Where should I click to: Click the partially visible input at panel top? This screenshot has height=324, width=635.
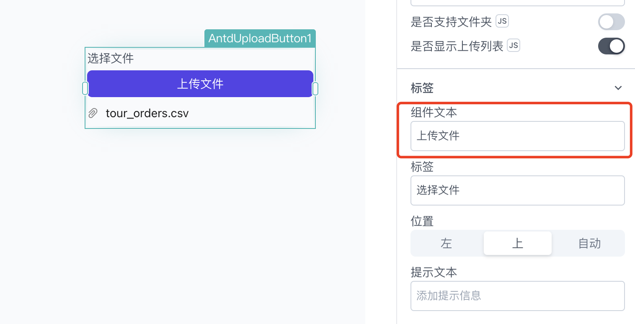pyautogui.click(x=518, y=3)
